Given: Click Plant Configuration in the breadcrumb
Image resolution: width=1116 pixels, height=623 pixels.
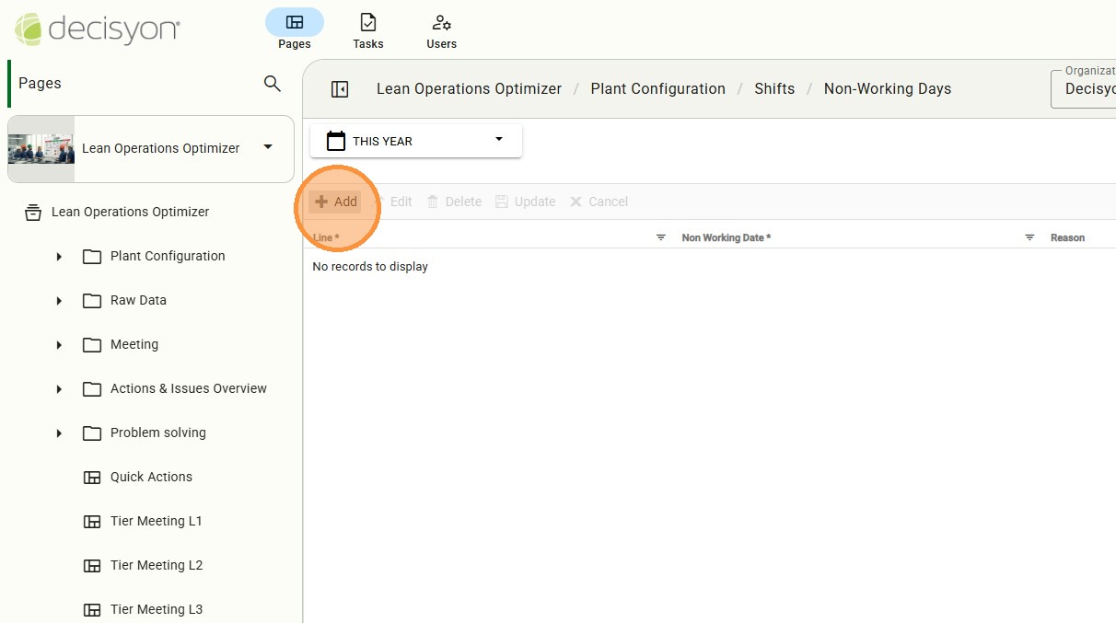Looking at the screenshot, I should 657,89.
